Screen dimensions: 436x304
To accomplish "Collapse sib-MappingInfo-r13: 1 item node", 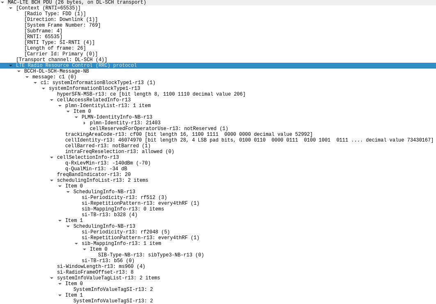I will pos(76,244).
